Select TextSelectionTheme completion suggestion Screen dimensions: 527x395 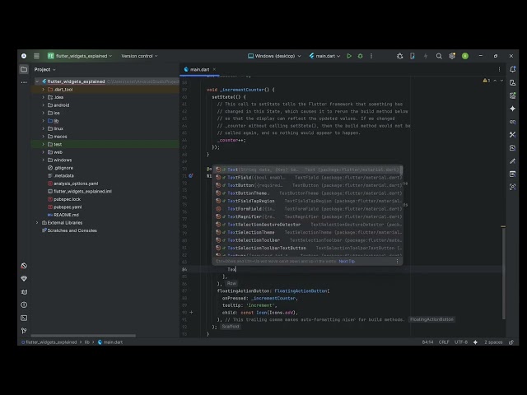click(307, 232)
